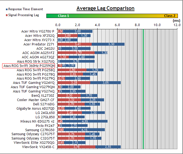Select the 'Asus ROG Strix XG27UQ' row label

coord(36,62)
